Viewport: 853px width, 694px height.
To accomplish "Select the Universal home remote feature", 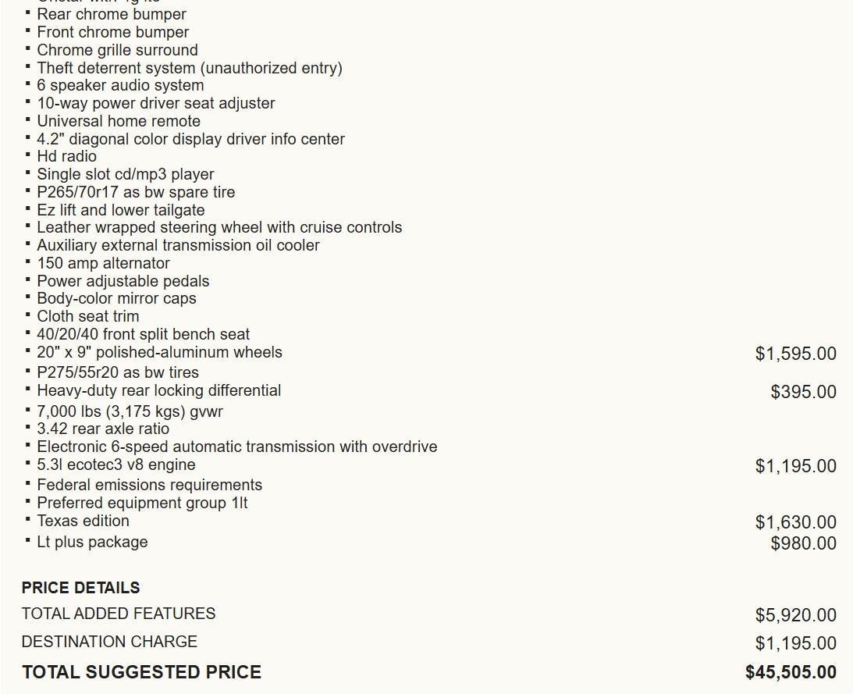I will coord(119,121).
